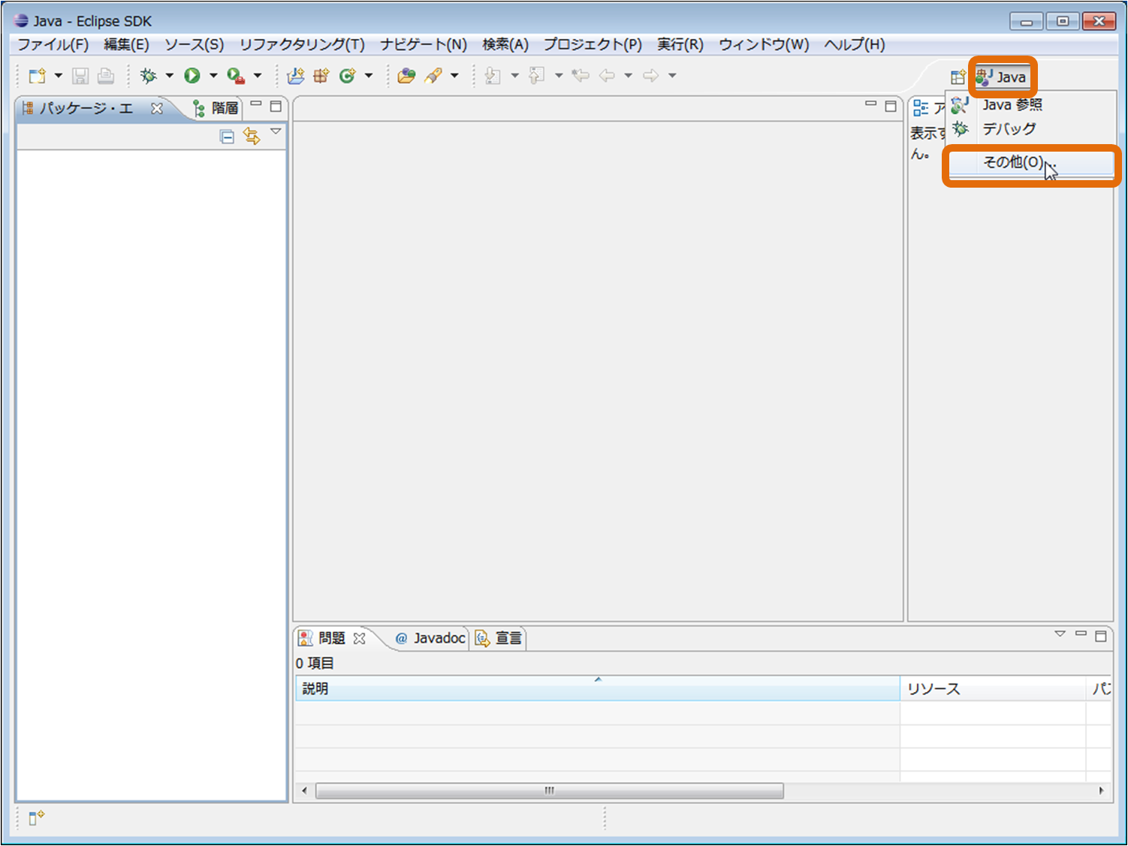
Task: Click the Save floppy disk icon
Action: click(80, 76)
